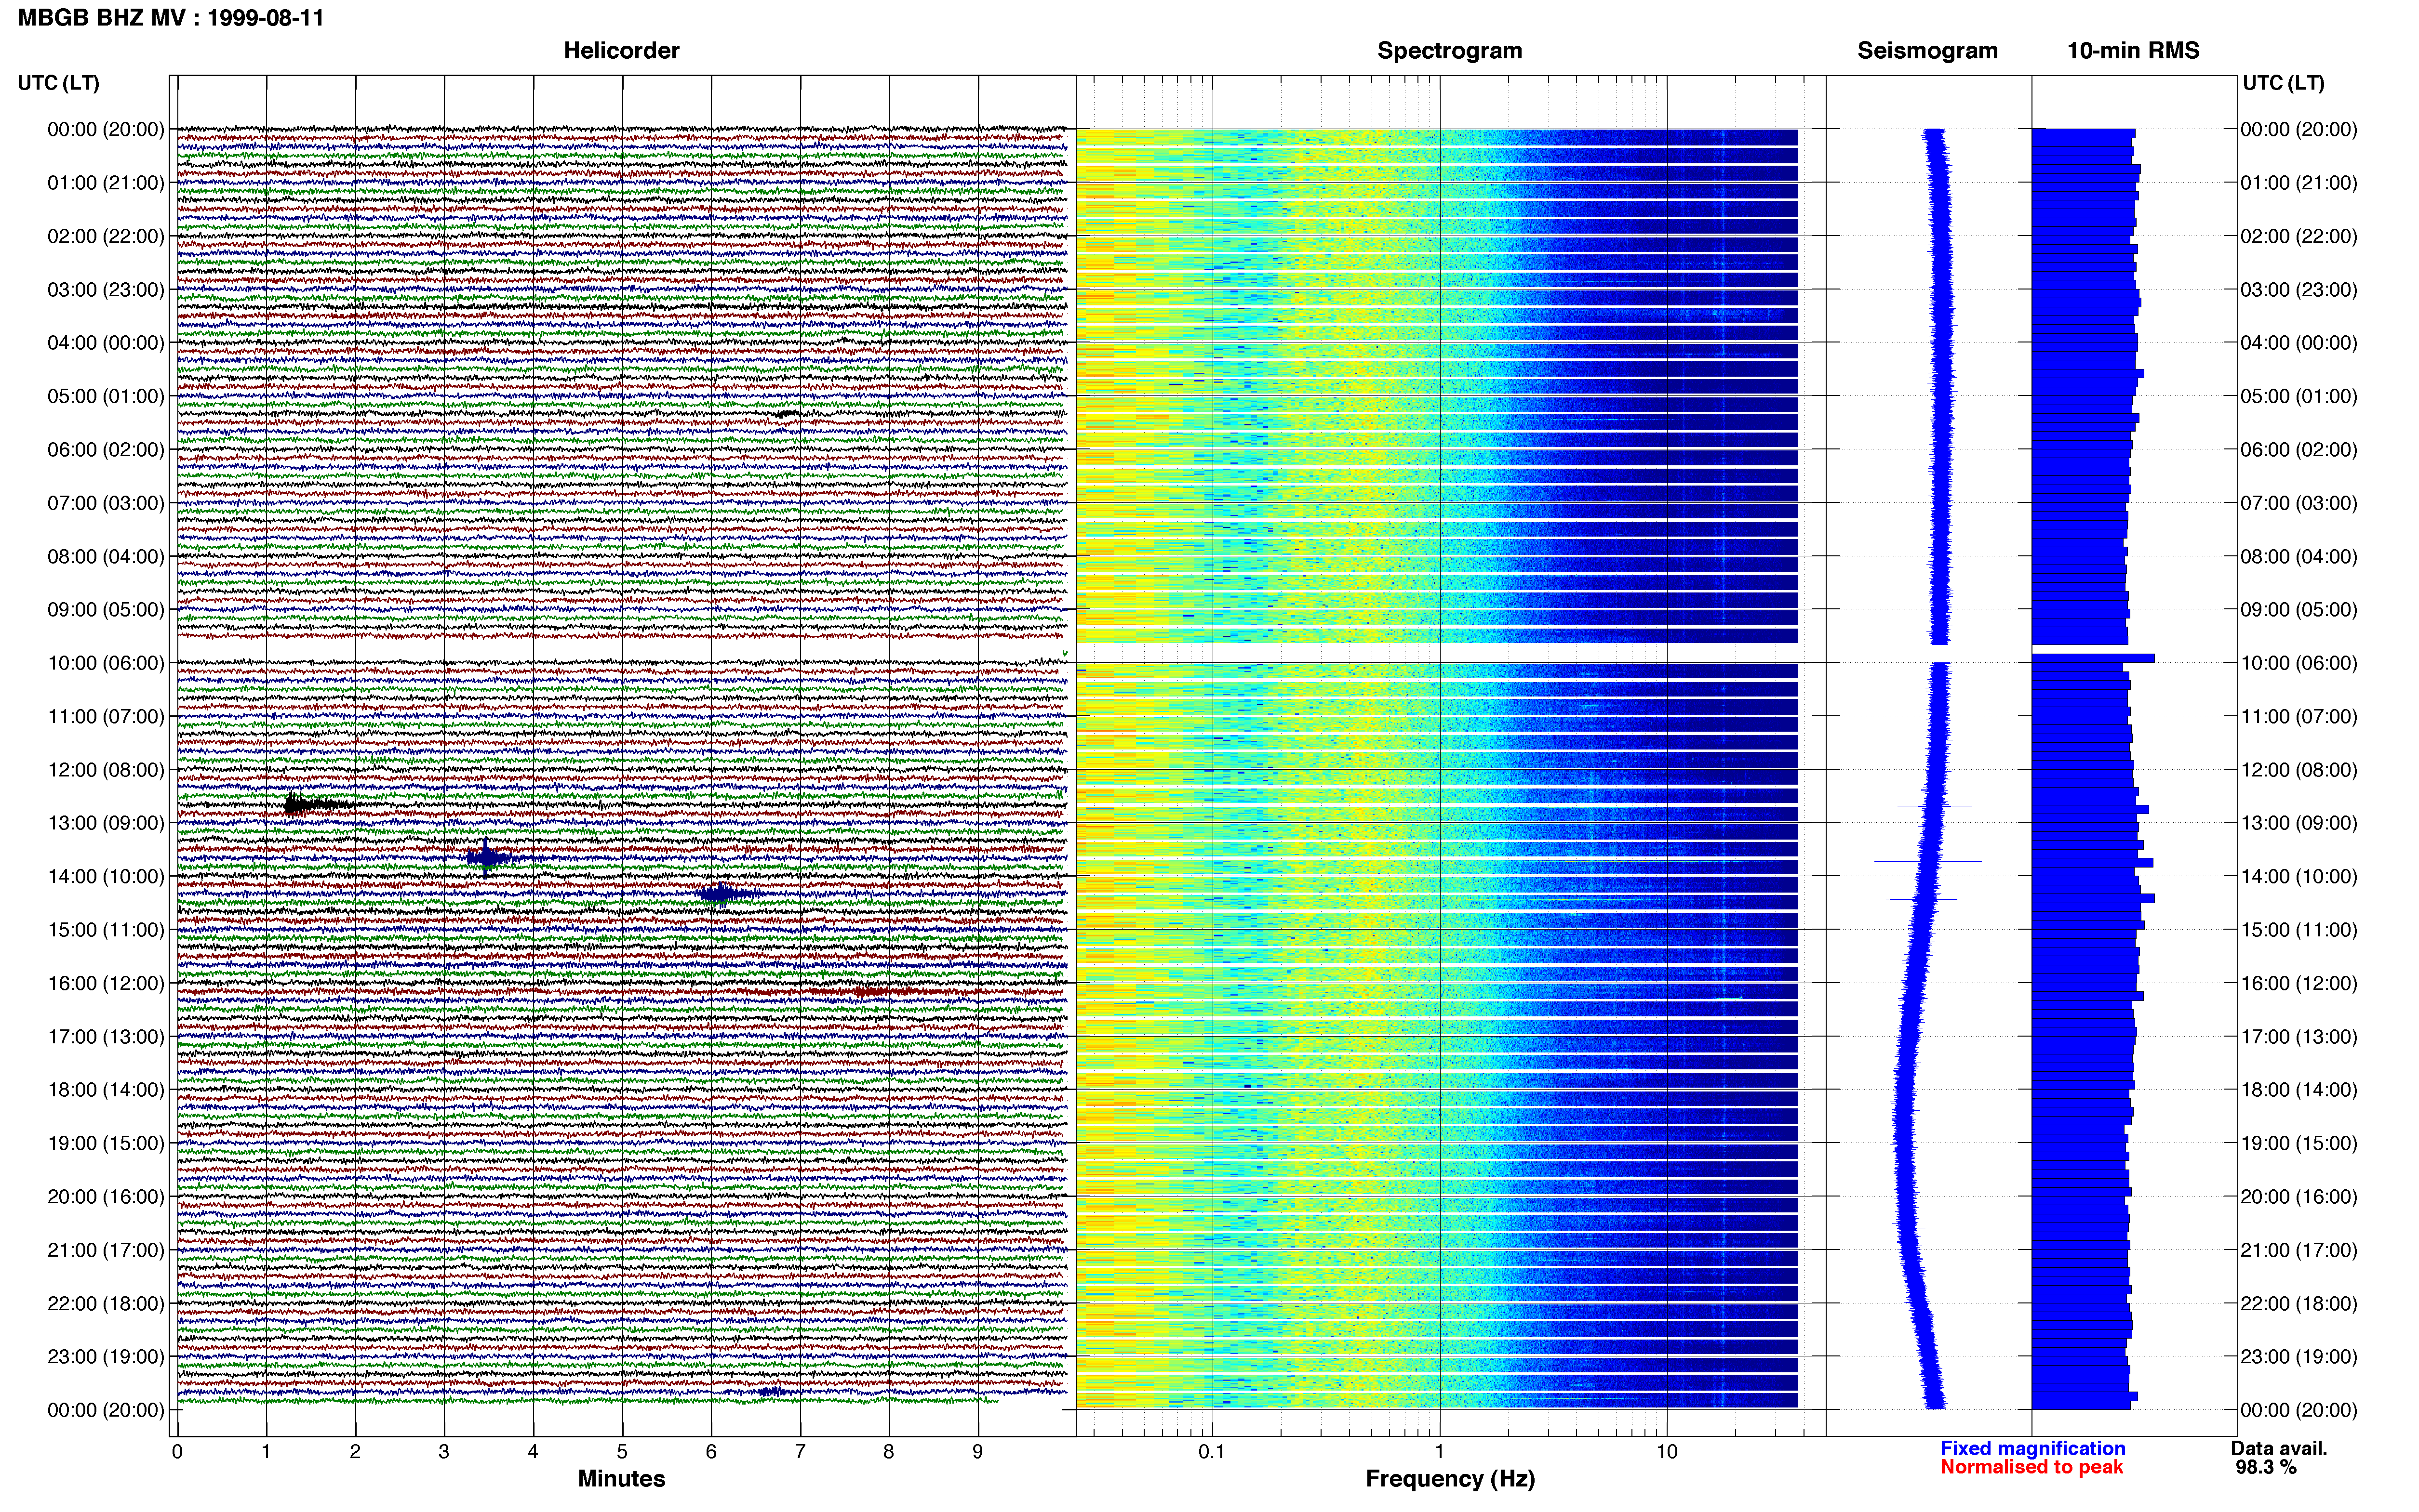Select the '10-min RMS' panel heading
The width and height of the screenshot is (2419, 1512).
tap(2133, 51)
